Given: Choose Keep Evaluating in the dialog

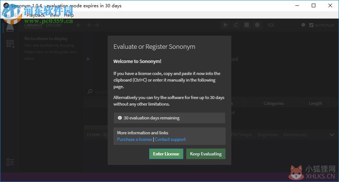Looking at the screenshot, I should coord(206,154).
